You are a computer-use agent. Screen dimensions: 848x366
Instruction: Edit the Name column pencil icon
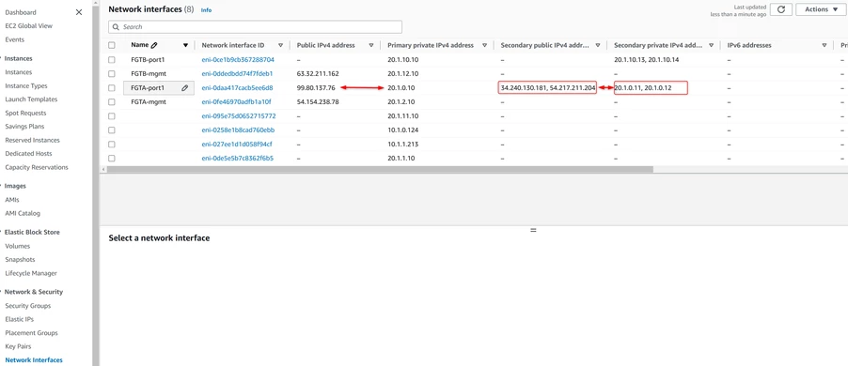click(154, 45)
